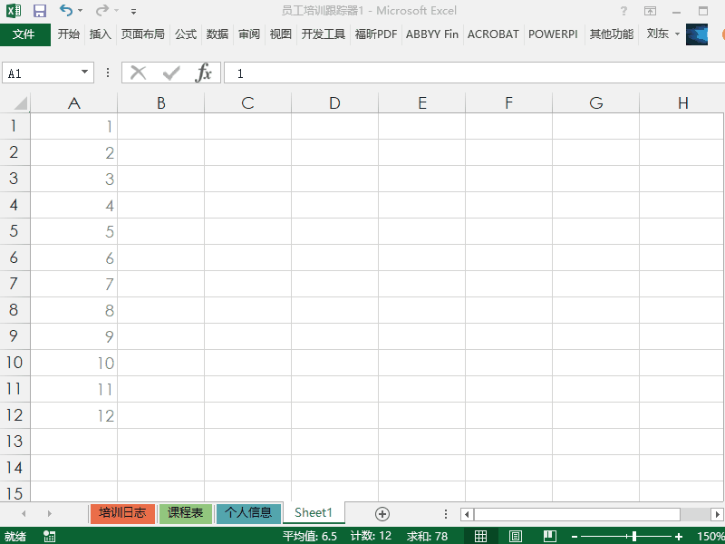This screenshot has width=725, height=544.
Task: Open the Undo history dropdown arrow
Action: 80,11
